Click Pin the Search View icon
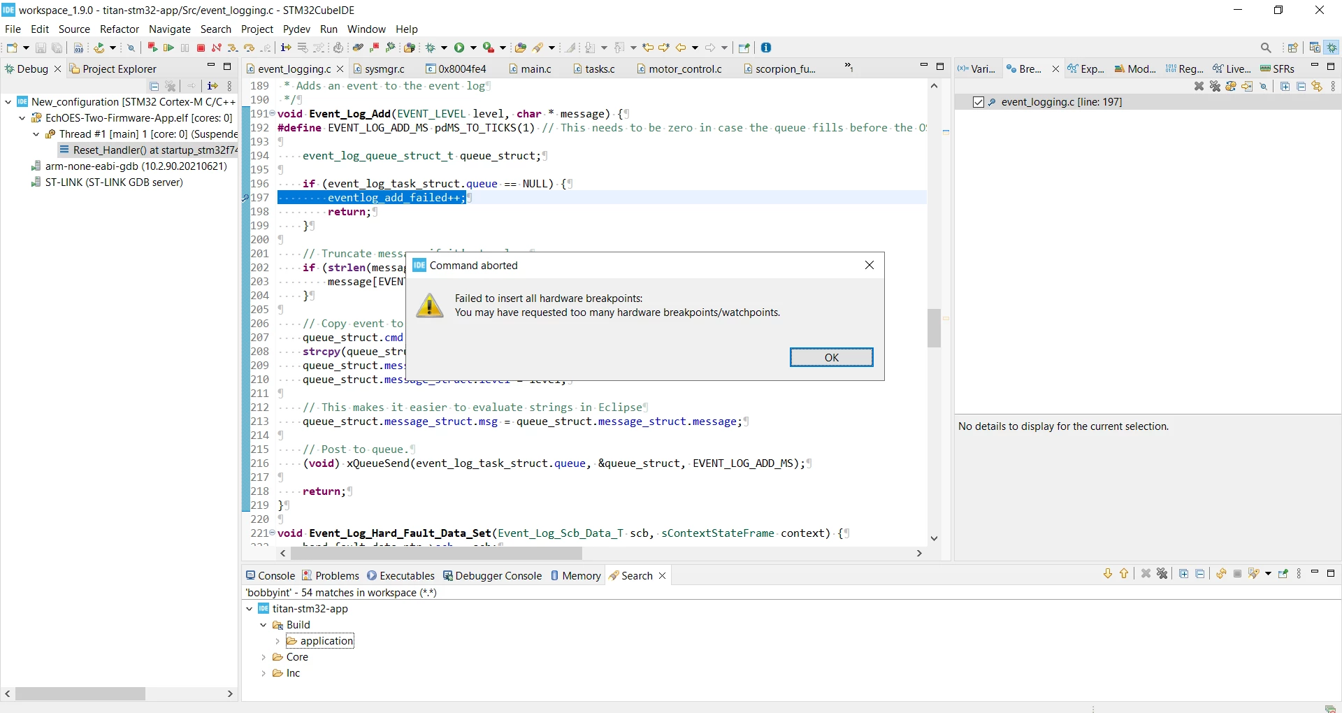1342x713 pixels. (1283, 574)
